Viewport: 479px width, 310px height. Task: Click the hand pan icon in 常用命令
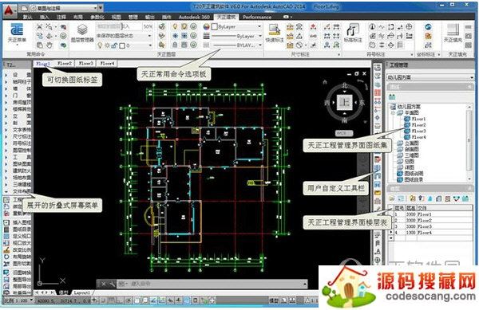49,45
